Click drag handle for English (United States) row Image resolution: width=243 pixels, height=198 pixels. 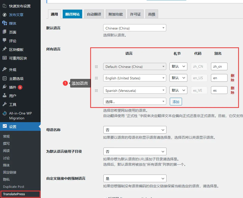tap(96, 78)
